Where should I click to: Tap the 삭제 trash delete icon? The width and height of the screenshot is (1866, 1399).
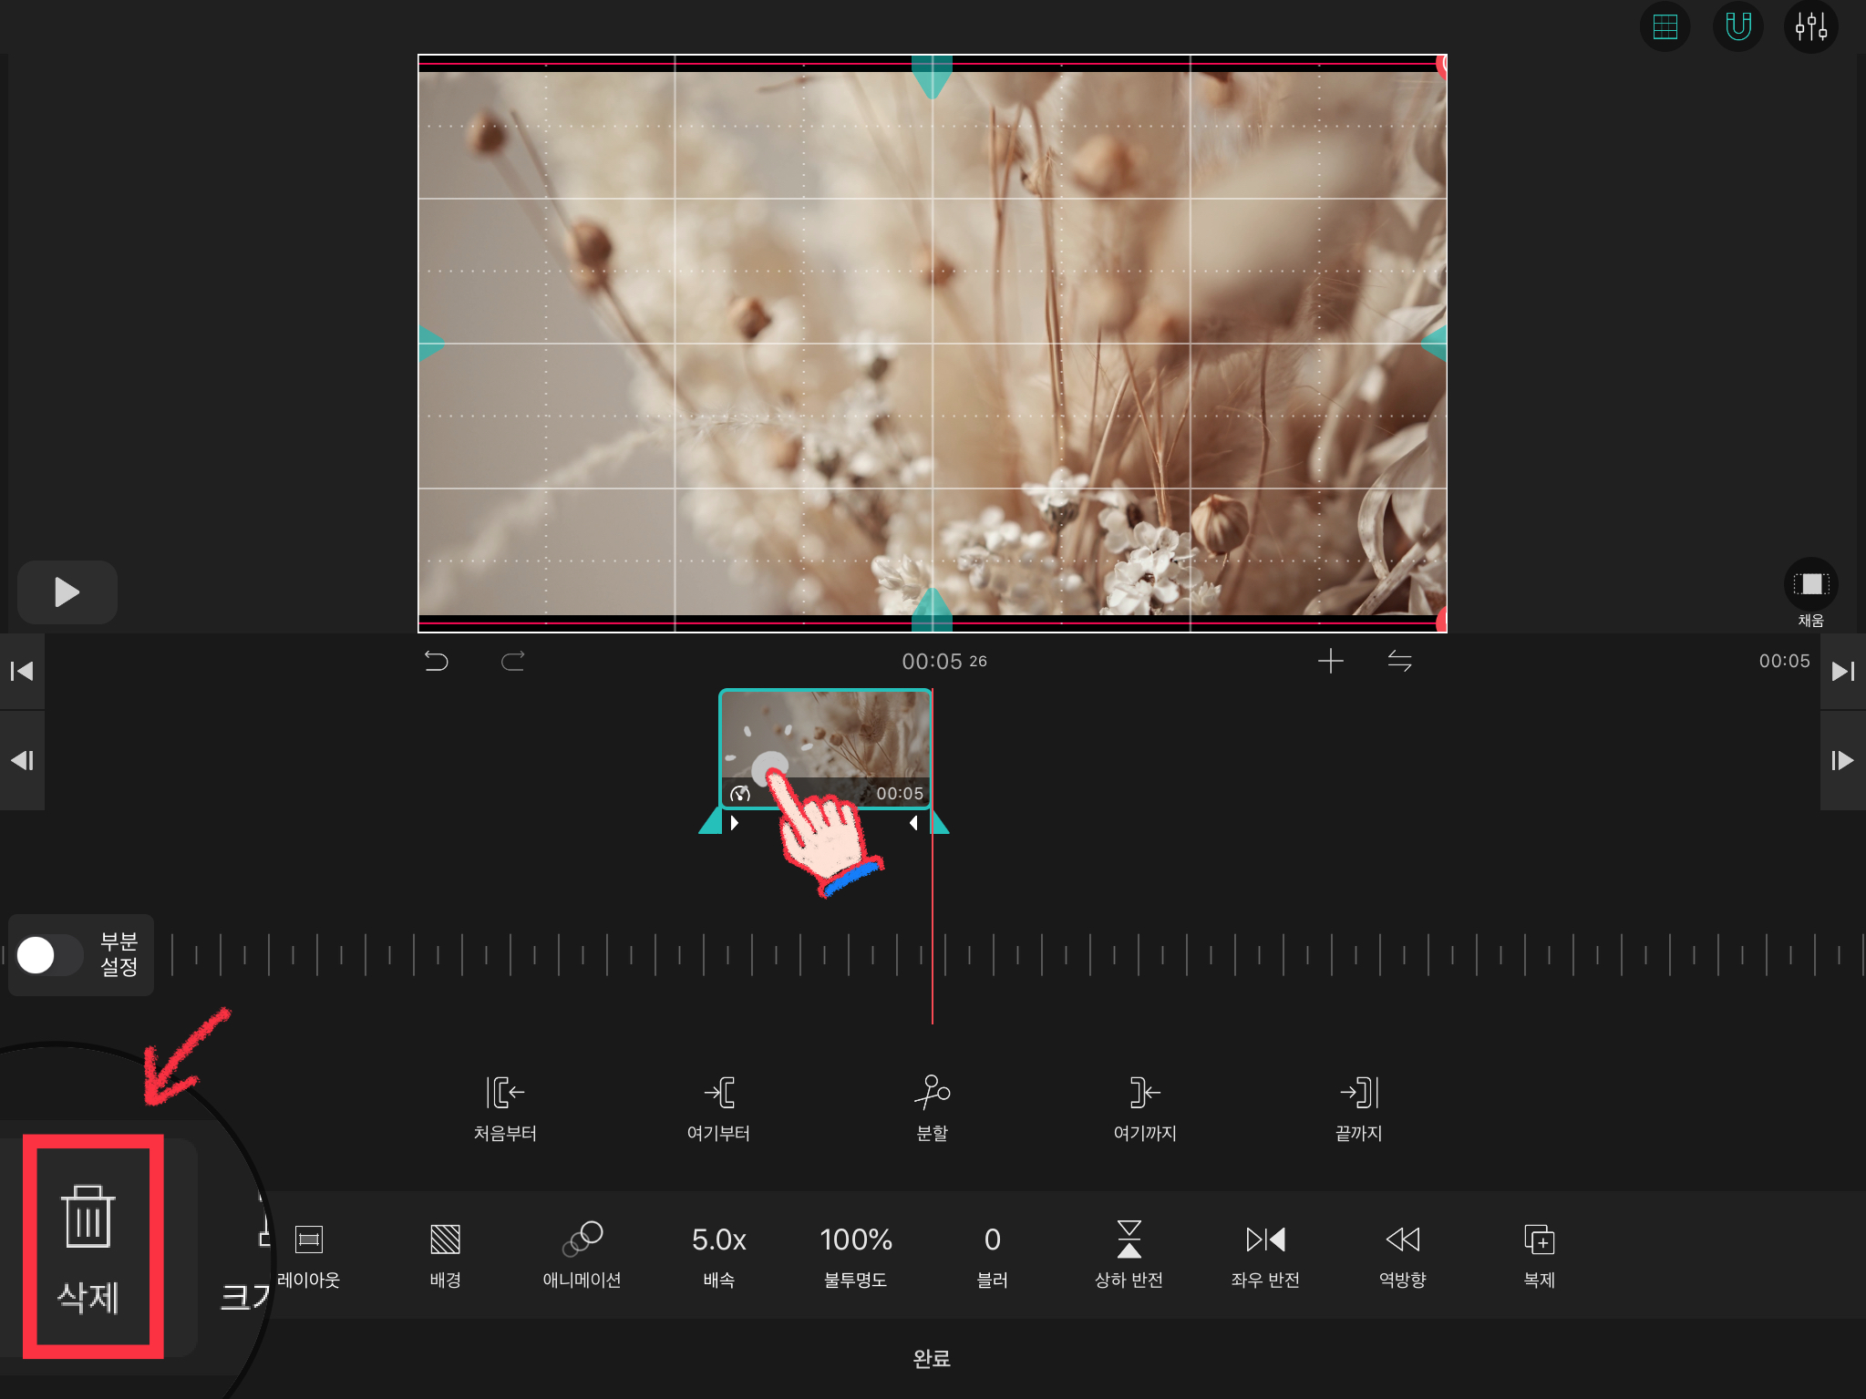[x=88, y=1217]
